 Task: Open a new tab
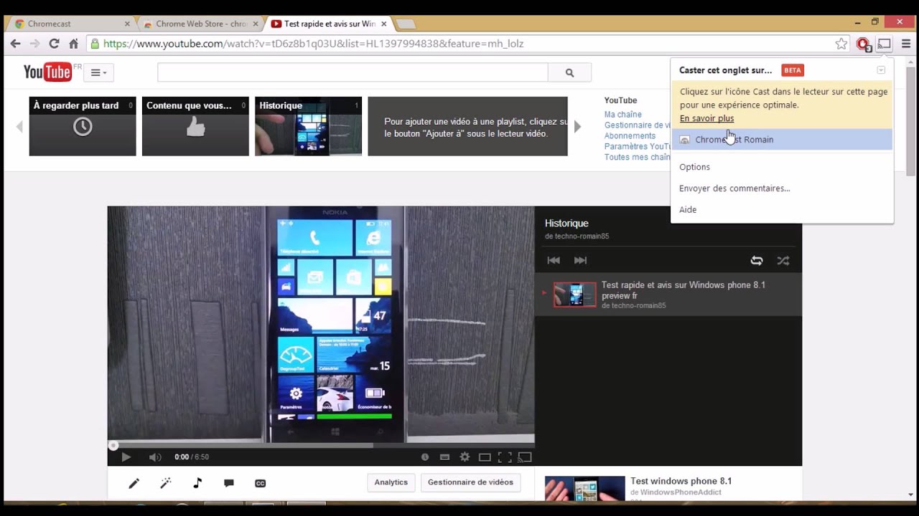pos(406,24)
